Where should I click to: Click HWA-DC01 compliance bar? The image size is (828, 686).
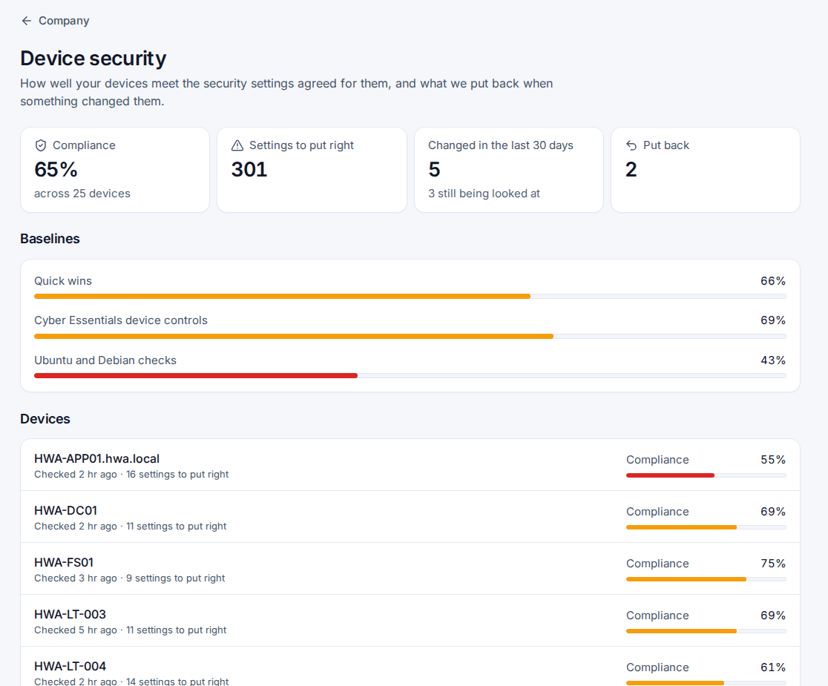706,527
